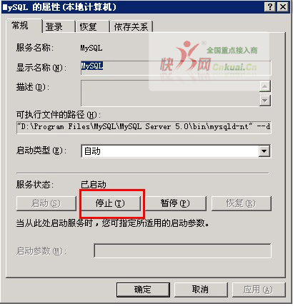This screenshot has height=306, width=293.
Task: Click the 应用(A) apply button
Action: point(258,290)
